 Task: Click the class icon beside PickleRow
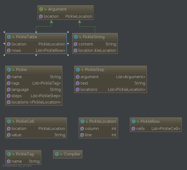134,121
